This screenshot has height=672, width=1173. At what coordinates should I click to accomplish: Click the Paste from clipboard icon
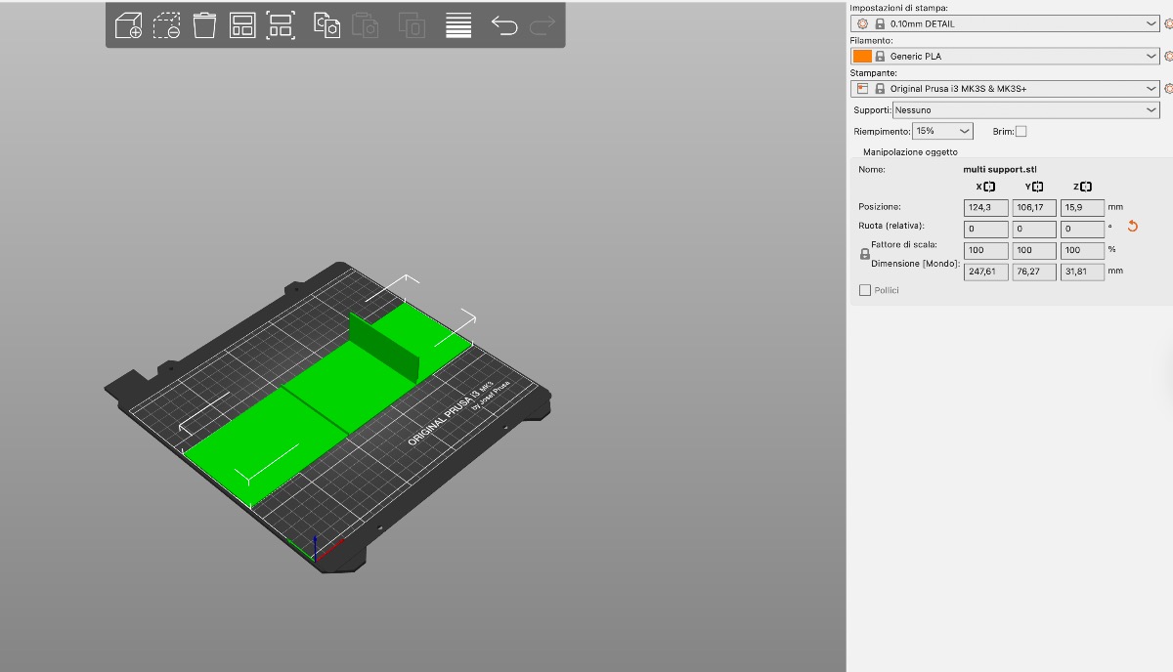tap(366, 26)
